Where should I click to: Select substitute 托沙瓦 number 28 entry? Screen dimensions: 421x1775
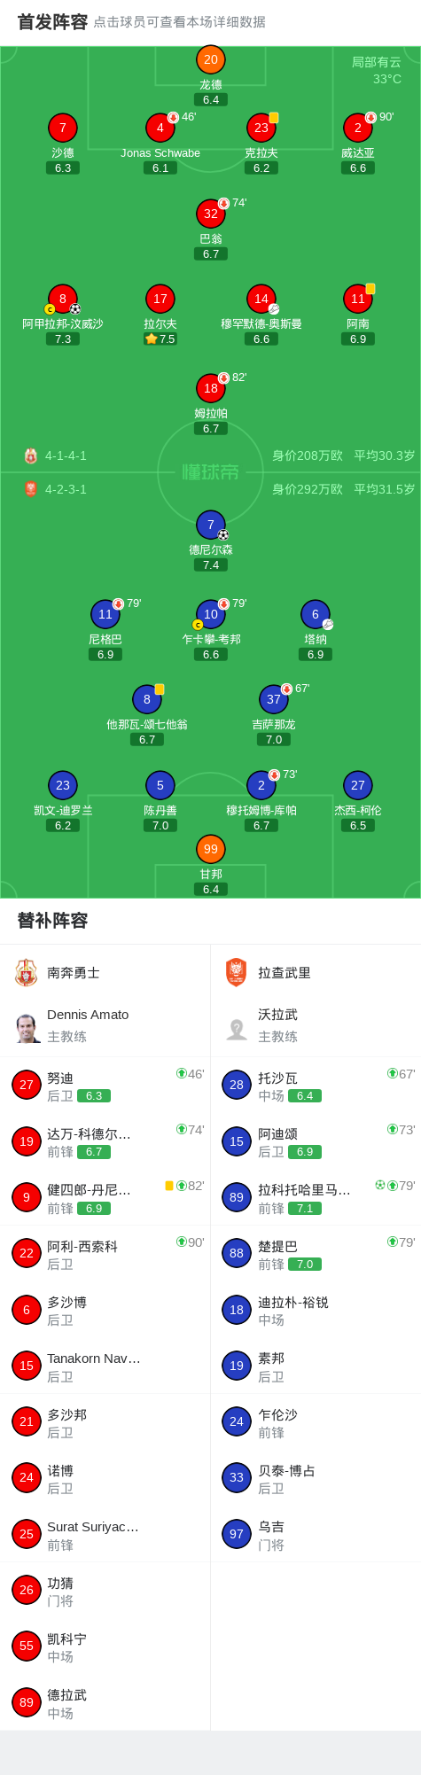pos(316,1085)
